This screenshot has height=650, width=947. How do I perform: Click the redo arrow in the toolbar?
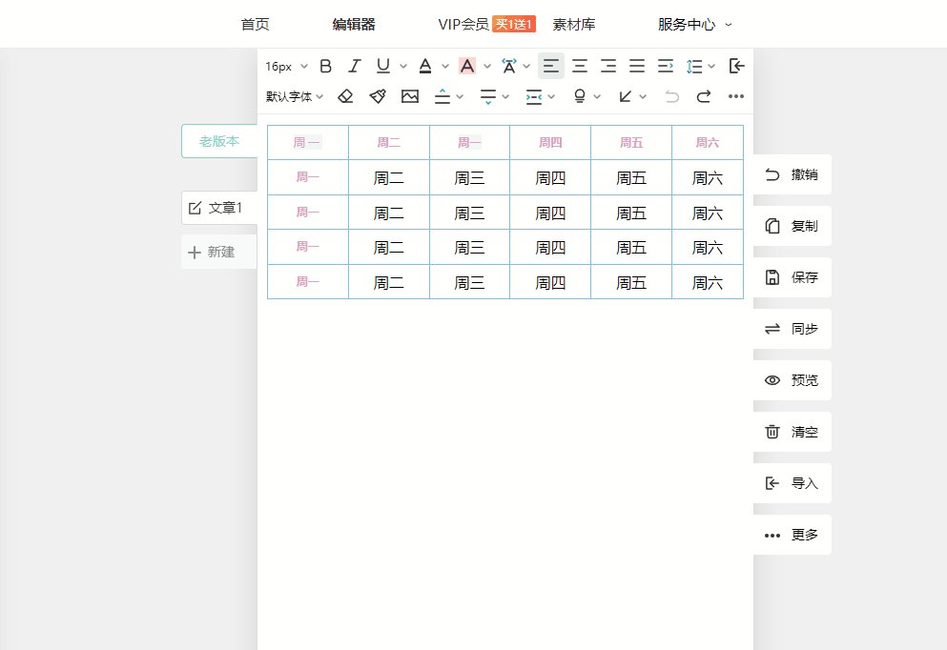tap(704, 96)
